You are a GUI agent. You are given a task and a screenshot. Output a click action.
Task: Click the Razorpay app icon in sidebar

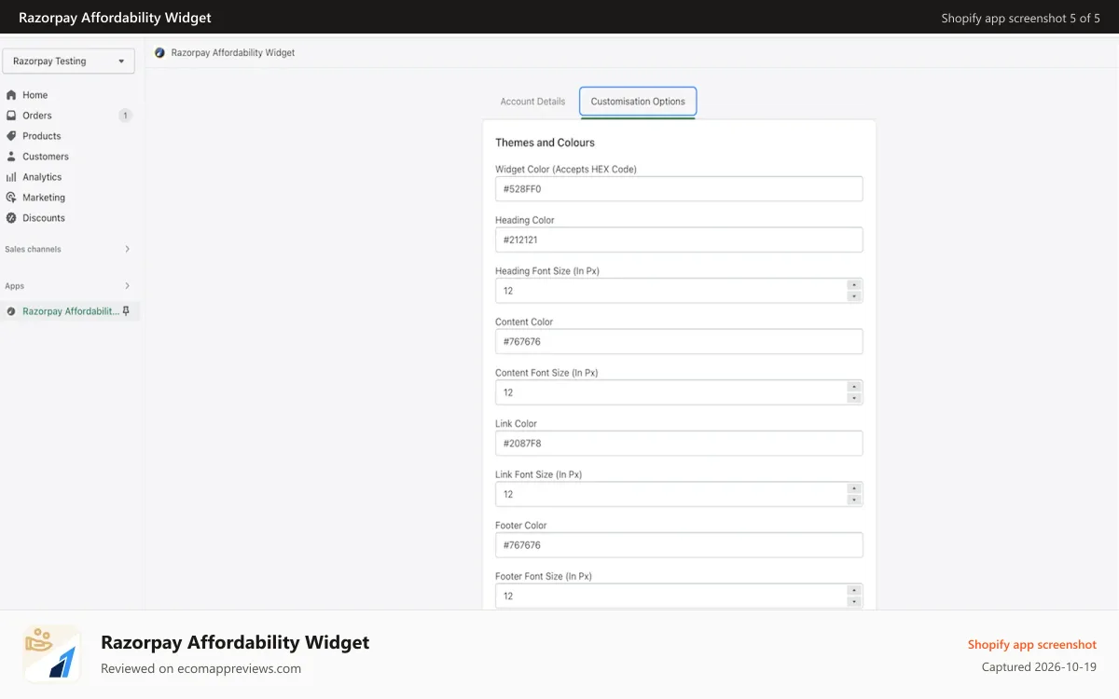[11, 311]
